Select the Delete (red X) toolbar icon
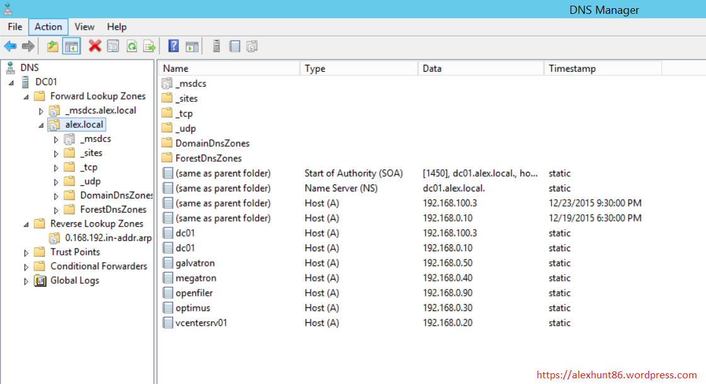The width and height of the screenshot is (706, 384). (x=93, y=45)
